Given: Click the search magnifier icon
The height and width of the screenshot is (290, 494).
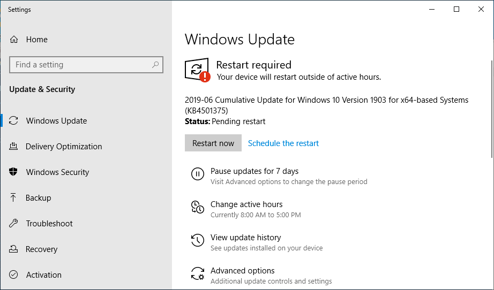Looking at the screenshot, I should pyautogui.click(x=155, y=65).
